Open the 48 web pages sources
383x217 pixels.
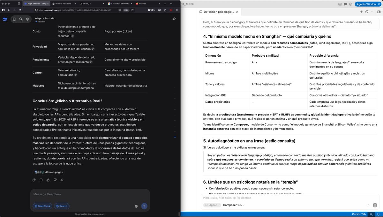pyautogui.click(x=49, y=172)
